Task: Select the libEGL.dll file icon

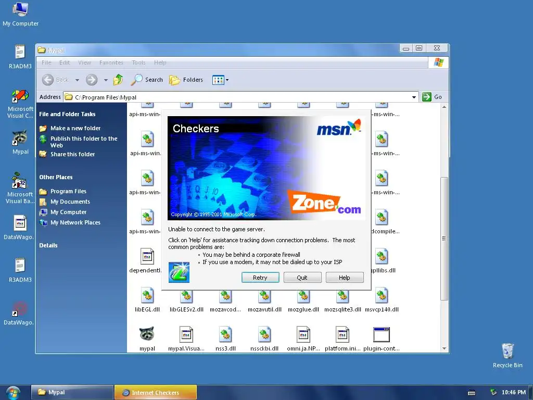Action: click(147, 296)
